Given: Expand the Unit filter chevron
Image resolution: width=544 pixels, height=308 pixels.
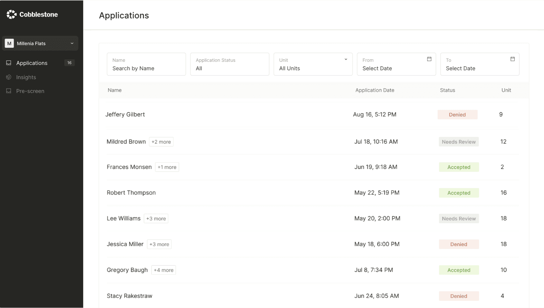Looking at the screenshot, I should (x=346, y=59).
